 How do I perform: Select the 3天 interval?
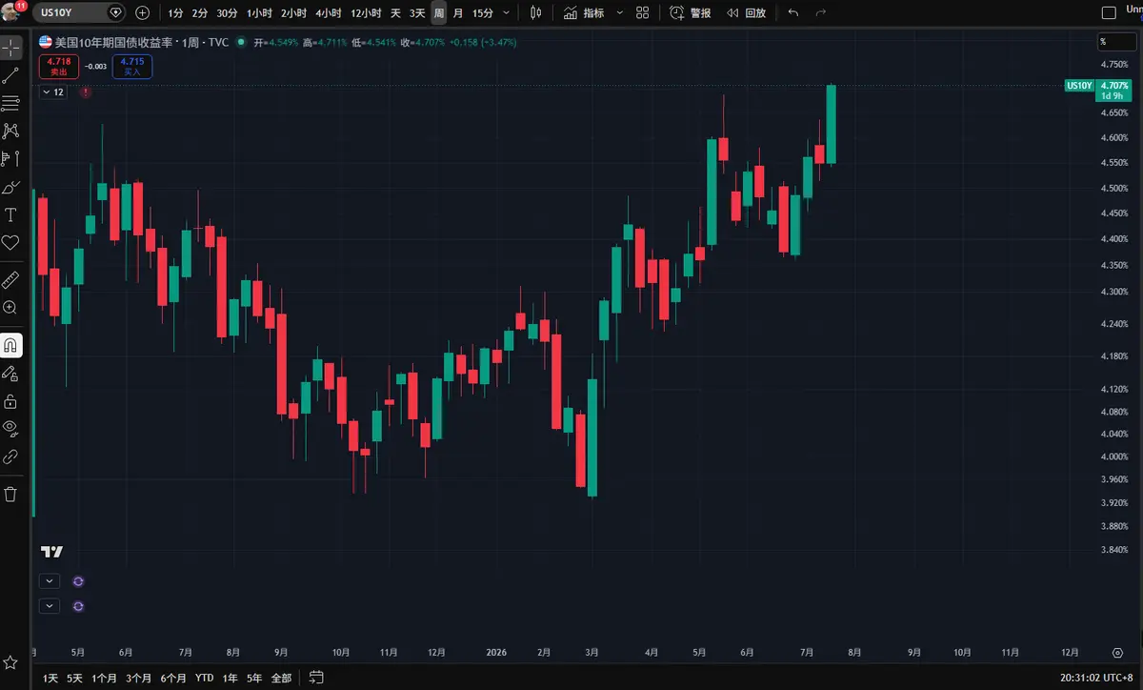(417, 13)
